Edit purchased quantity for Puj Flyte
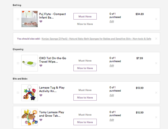 coord(112,21)
